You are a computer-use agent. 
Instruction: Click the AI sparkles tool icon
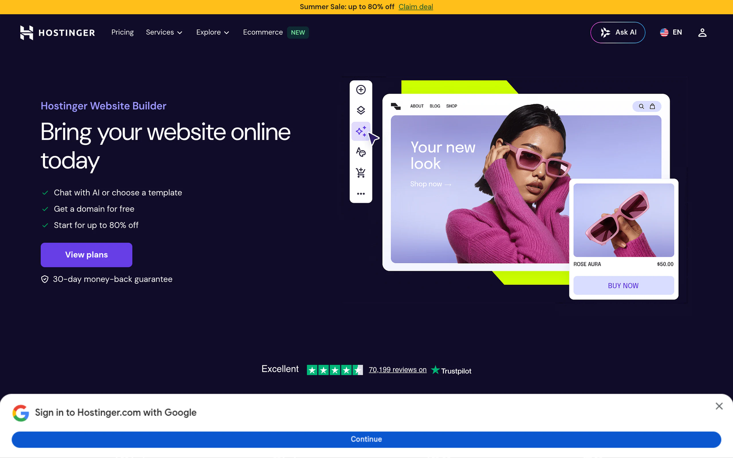pyautogui.click(x=361, y=131)
